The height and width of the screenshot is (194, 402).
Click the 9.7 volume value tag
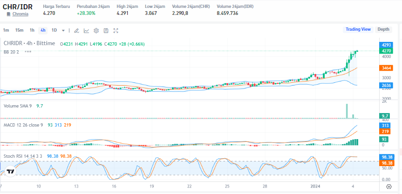click(384, 116)
